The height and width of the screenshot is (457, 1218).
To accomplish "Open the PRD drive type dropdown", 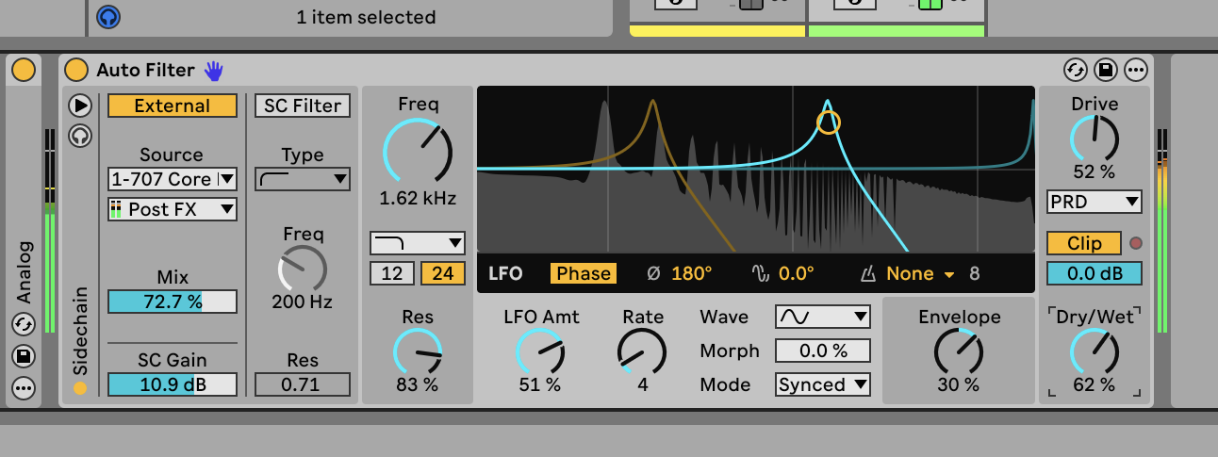I will click(x=1095, y=202).
